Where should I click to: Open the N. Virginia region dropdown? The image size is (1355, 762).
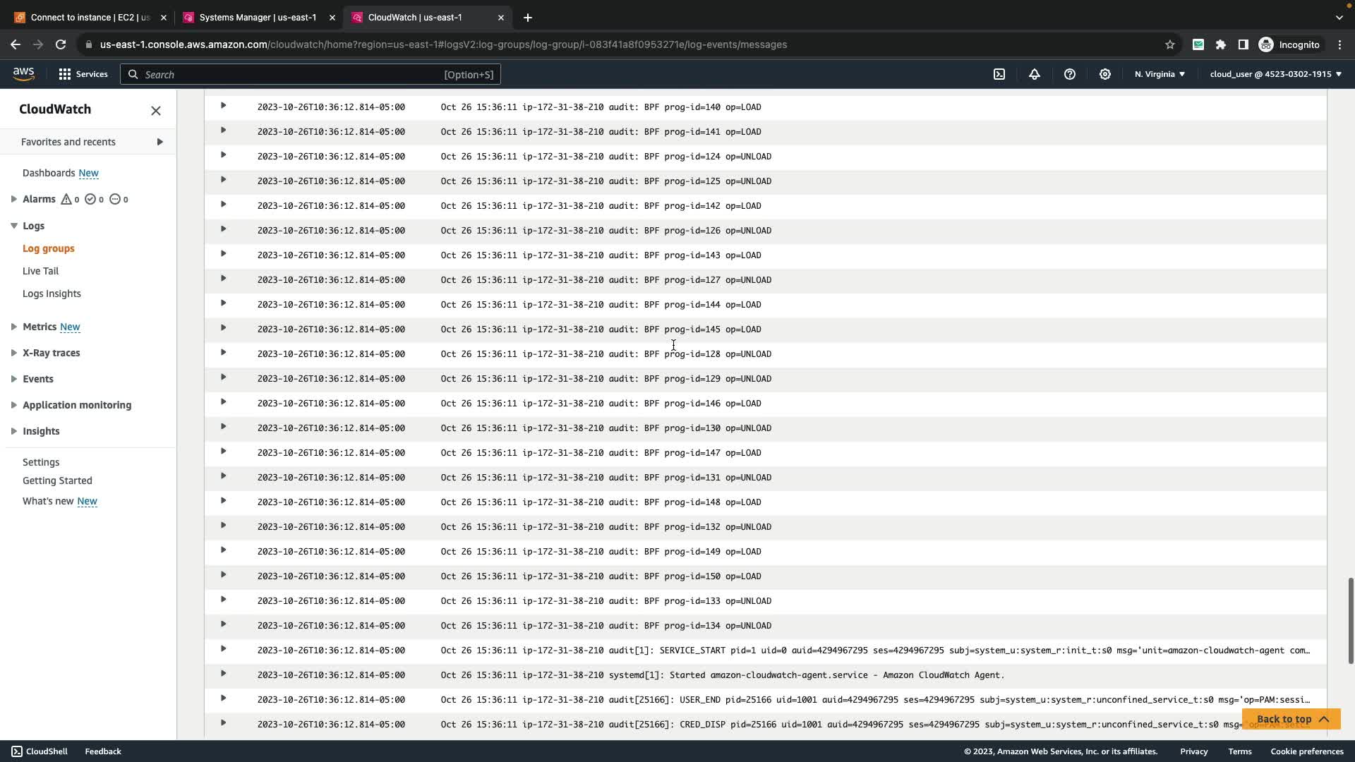(x=1160, y=74)
